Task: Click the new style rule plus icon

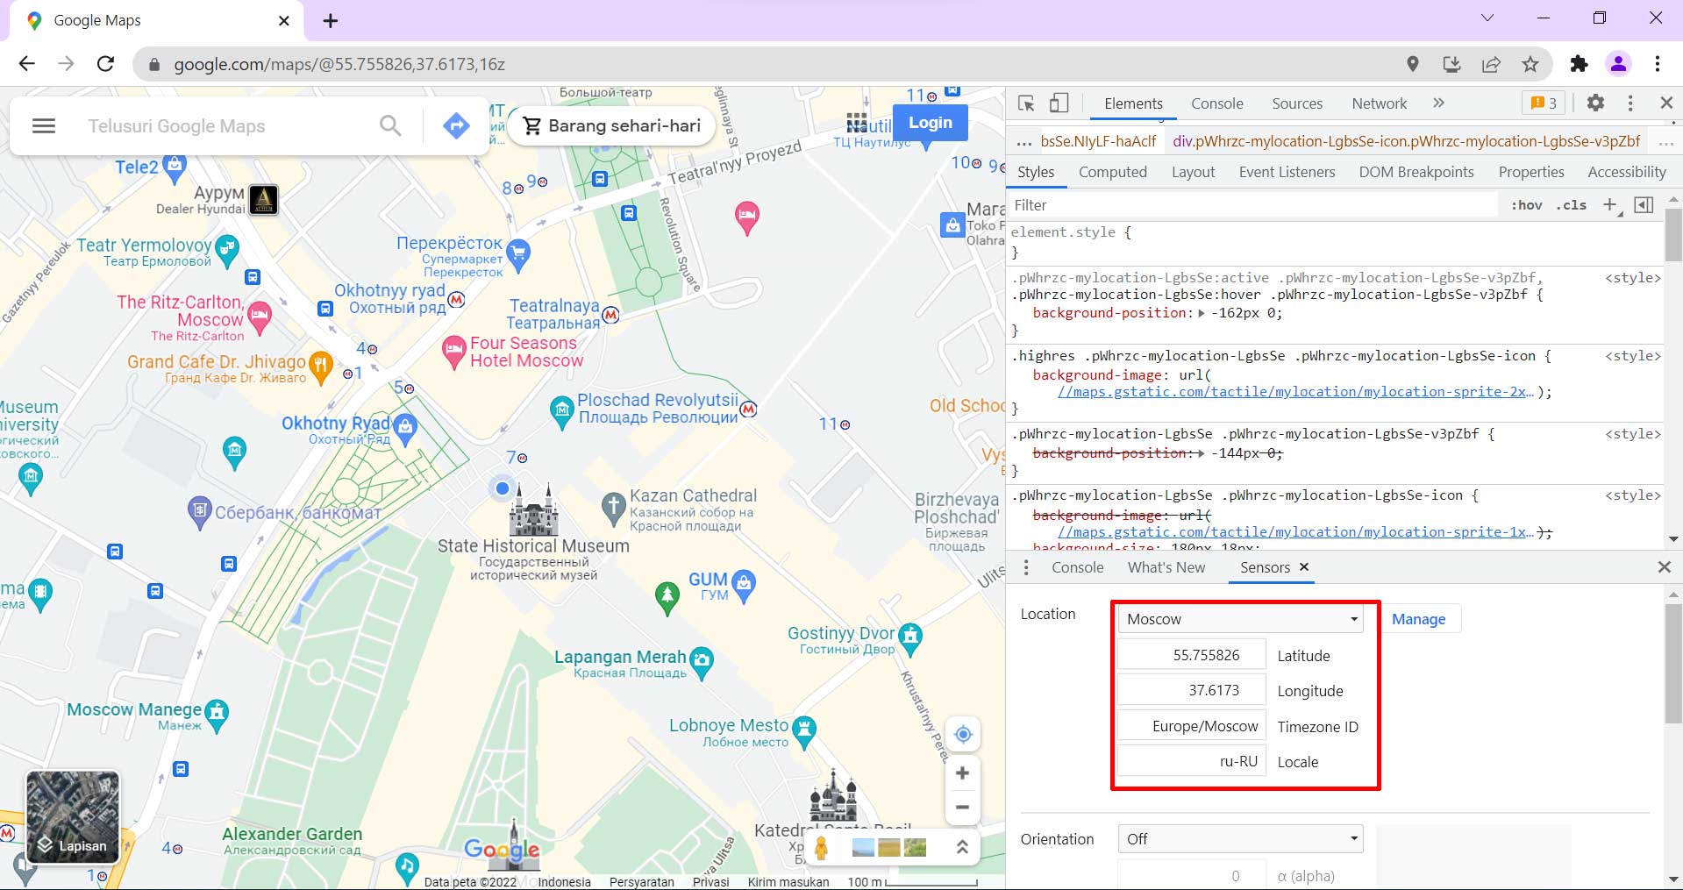Action: point(1609,204)
